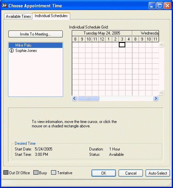Viewport: 173px width, 188px height.
Task: Click the Individual Schedule Grid label
Action: (x=89, y=27)
